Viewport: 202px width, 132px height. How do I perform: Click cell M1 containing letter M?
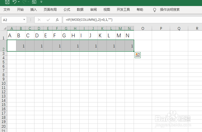tap(120, 35)
